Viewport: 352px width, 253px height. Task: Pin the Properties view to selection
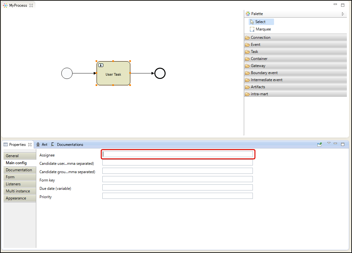tap(320, 144)
